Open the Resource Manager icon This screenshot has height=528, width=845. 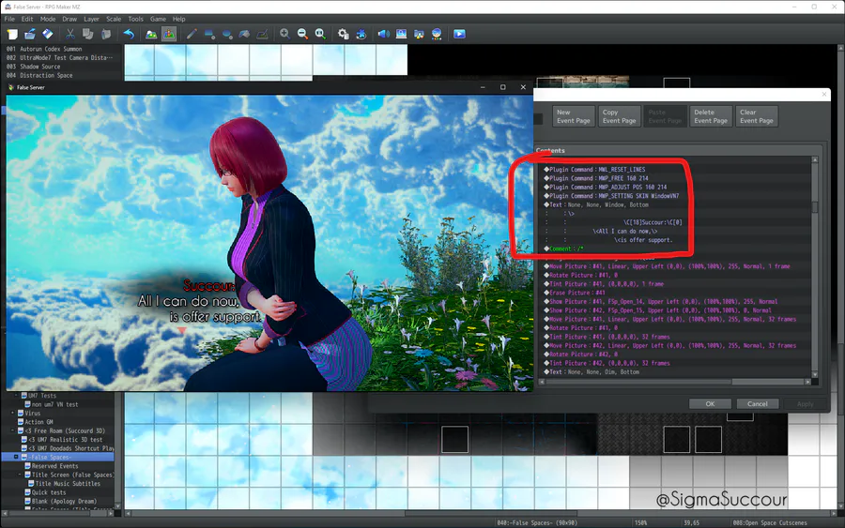coord(419,34)
